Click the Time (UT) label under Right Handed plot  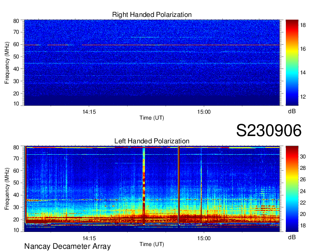(152, 118)
